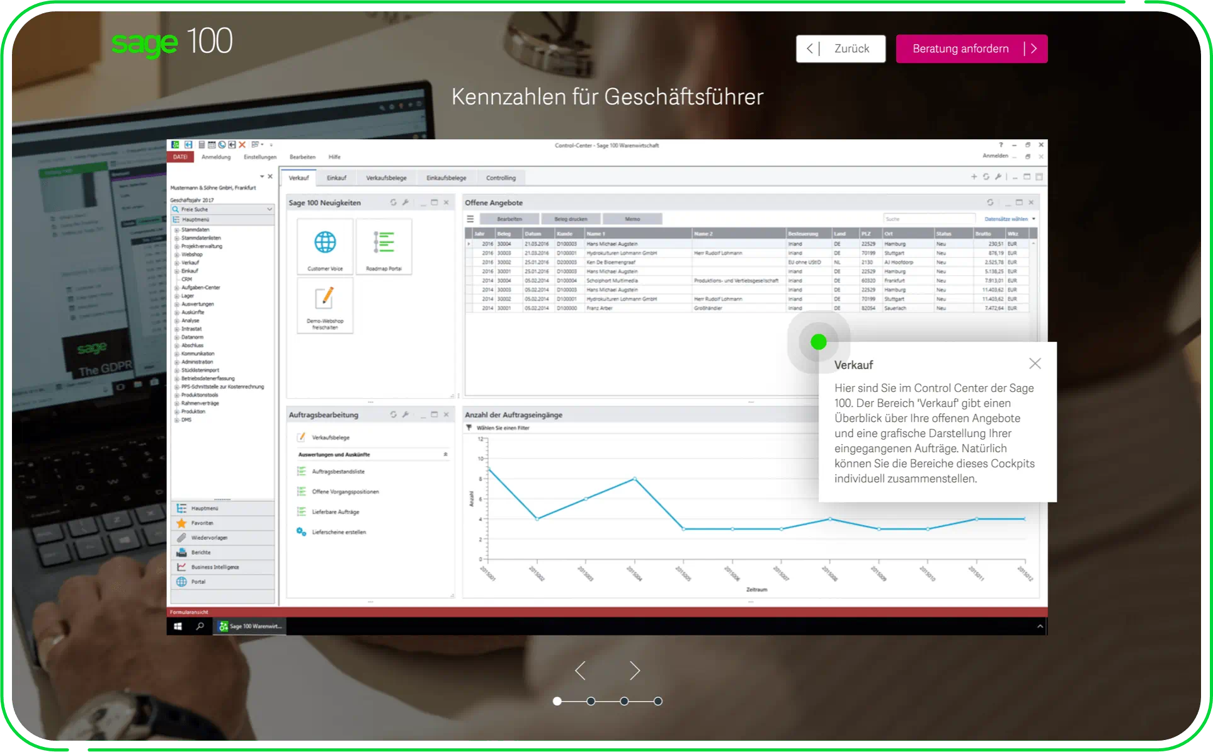
Task: Click the Sage 100 Warenwirt... taskbar item
Action: [250, 626]
